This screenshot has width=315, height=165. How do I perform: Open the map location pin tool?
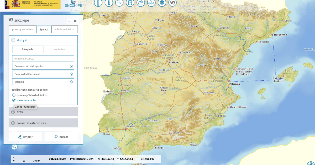[x=141, y=4]
